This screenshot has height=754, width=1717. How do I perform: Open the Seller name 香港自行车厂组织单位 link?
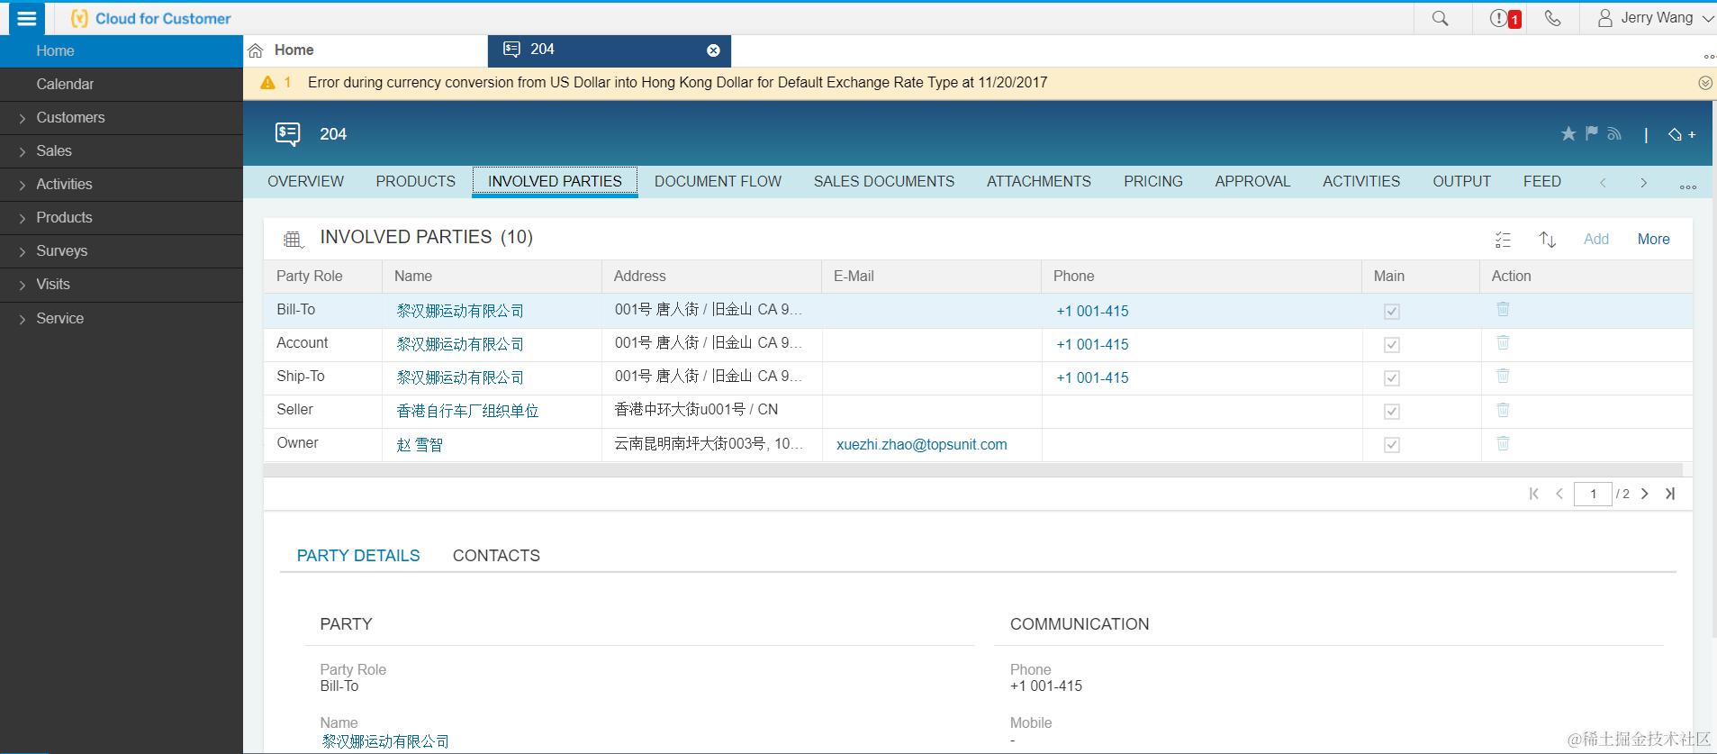coord(467,411)
